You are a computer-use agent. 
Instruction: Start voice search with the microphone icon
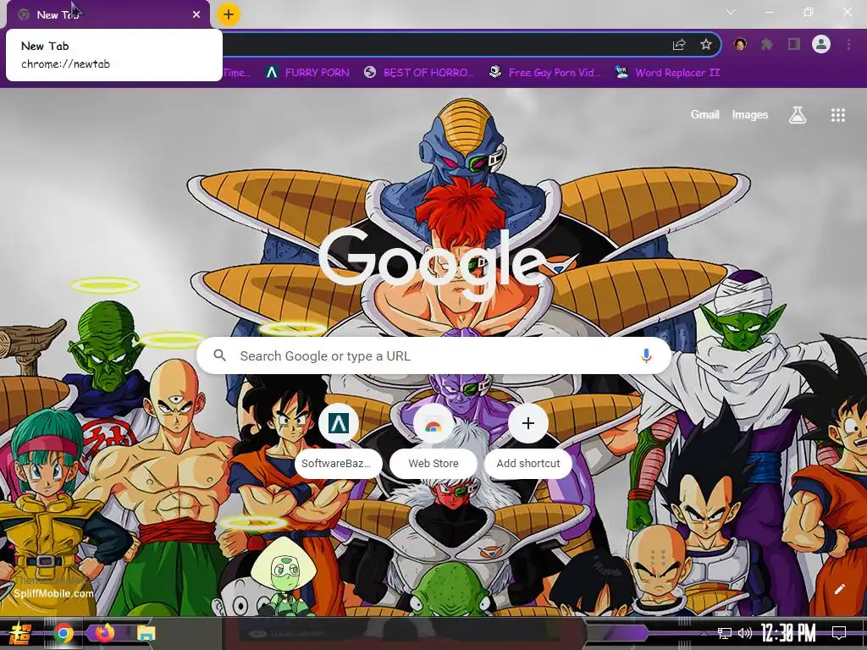click(646, 356)
